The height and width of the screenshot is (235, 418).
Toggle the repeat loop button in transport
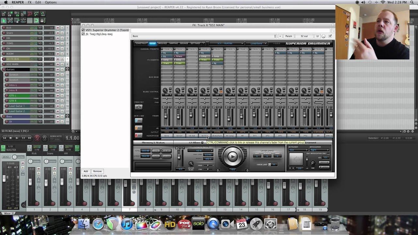coord(44,138)
